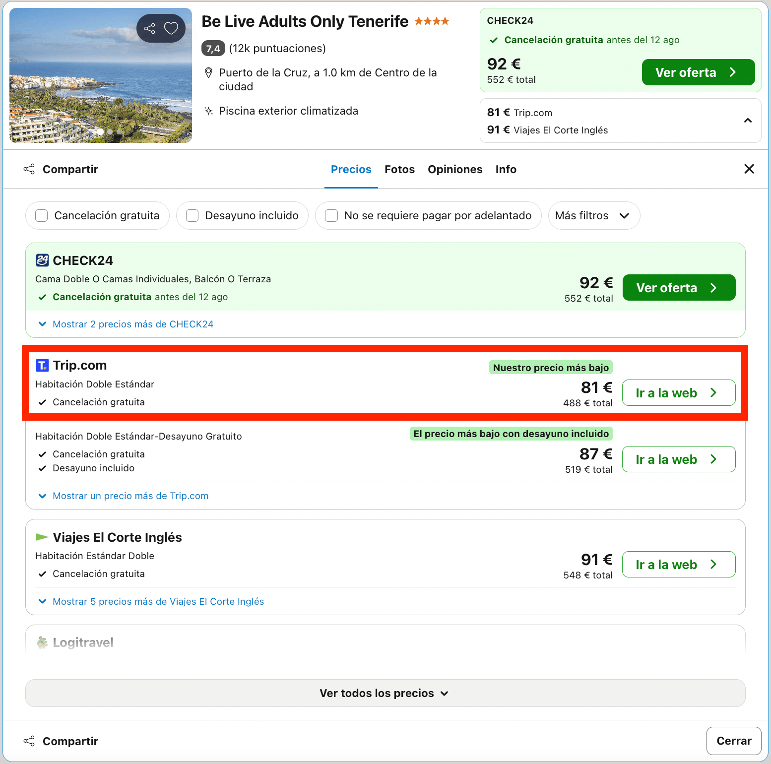The width and height of the screenshot is (771, 764).
Task: Collapse the Trip.com and Corte Inglés price summary
Action: click(x=748, y=121)
